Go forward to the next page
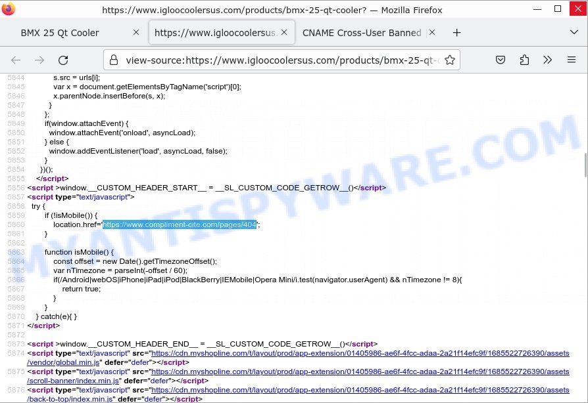Viewport: 588px width, 403px height. click(39, 60)
